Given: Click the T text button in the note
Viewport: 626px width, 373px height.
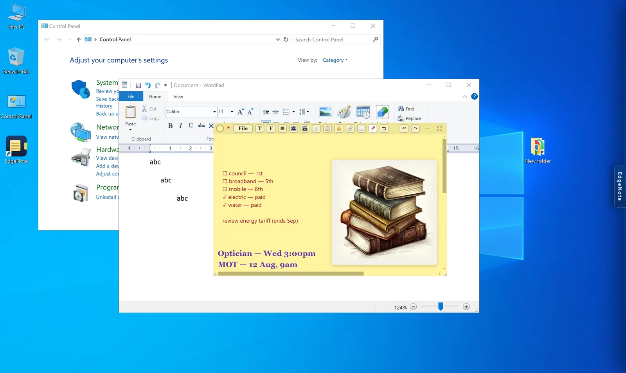Looking at the screenshot, I should coord(260,128).
